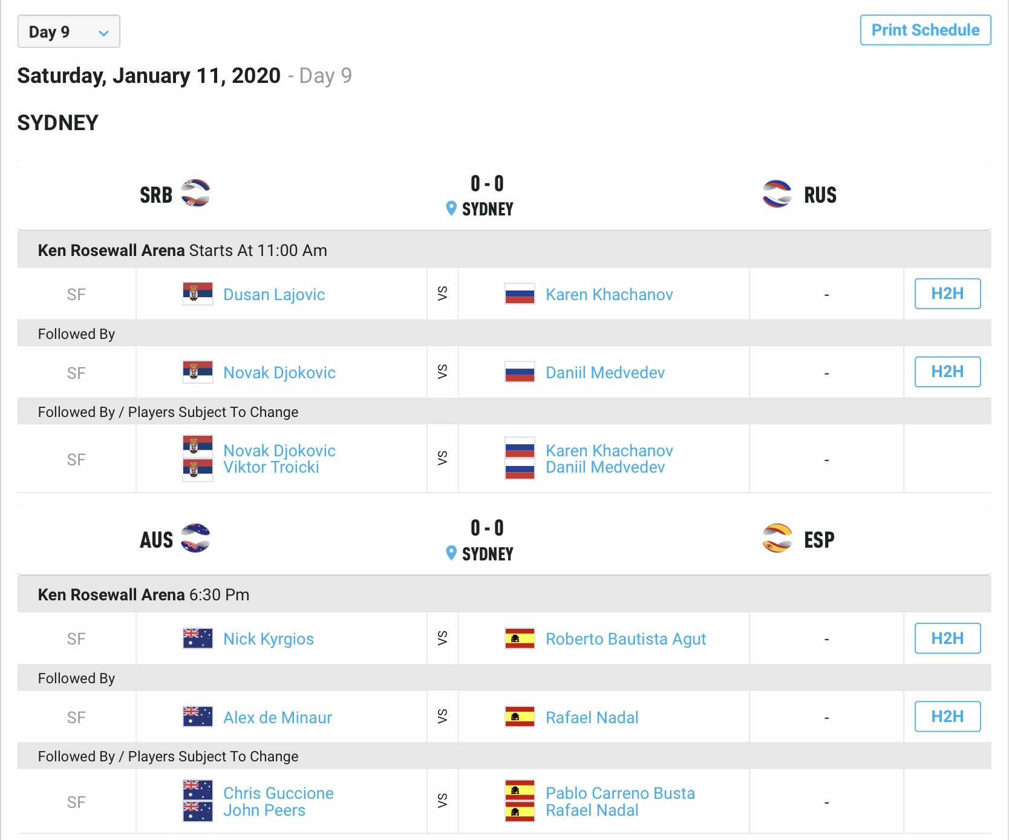Click the location pin under SRB-RUS score

[x=451, y=209]
